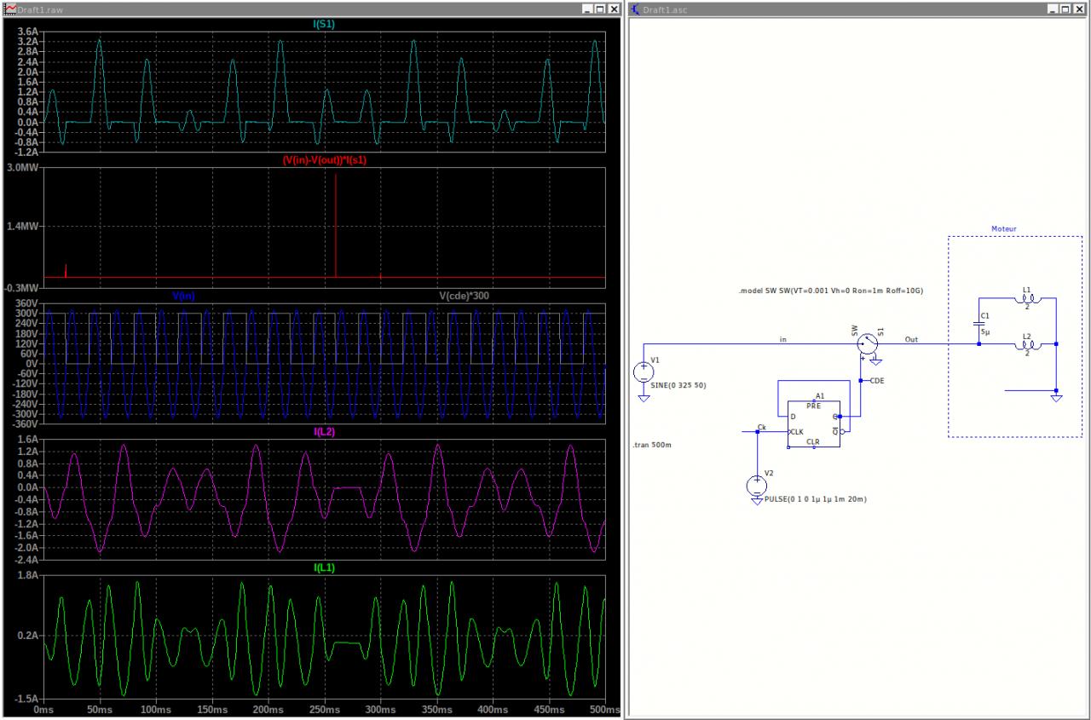
Task: Click the 350ms time axis label
Action: [436, 710]
